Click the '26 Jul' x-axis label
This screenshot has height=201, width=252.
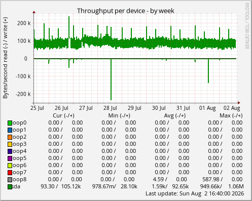61,108
